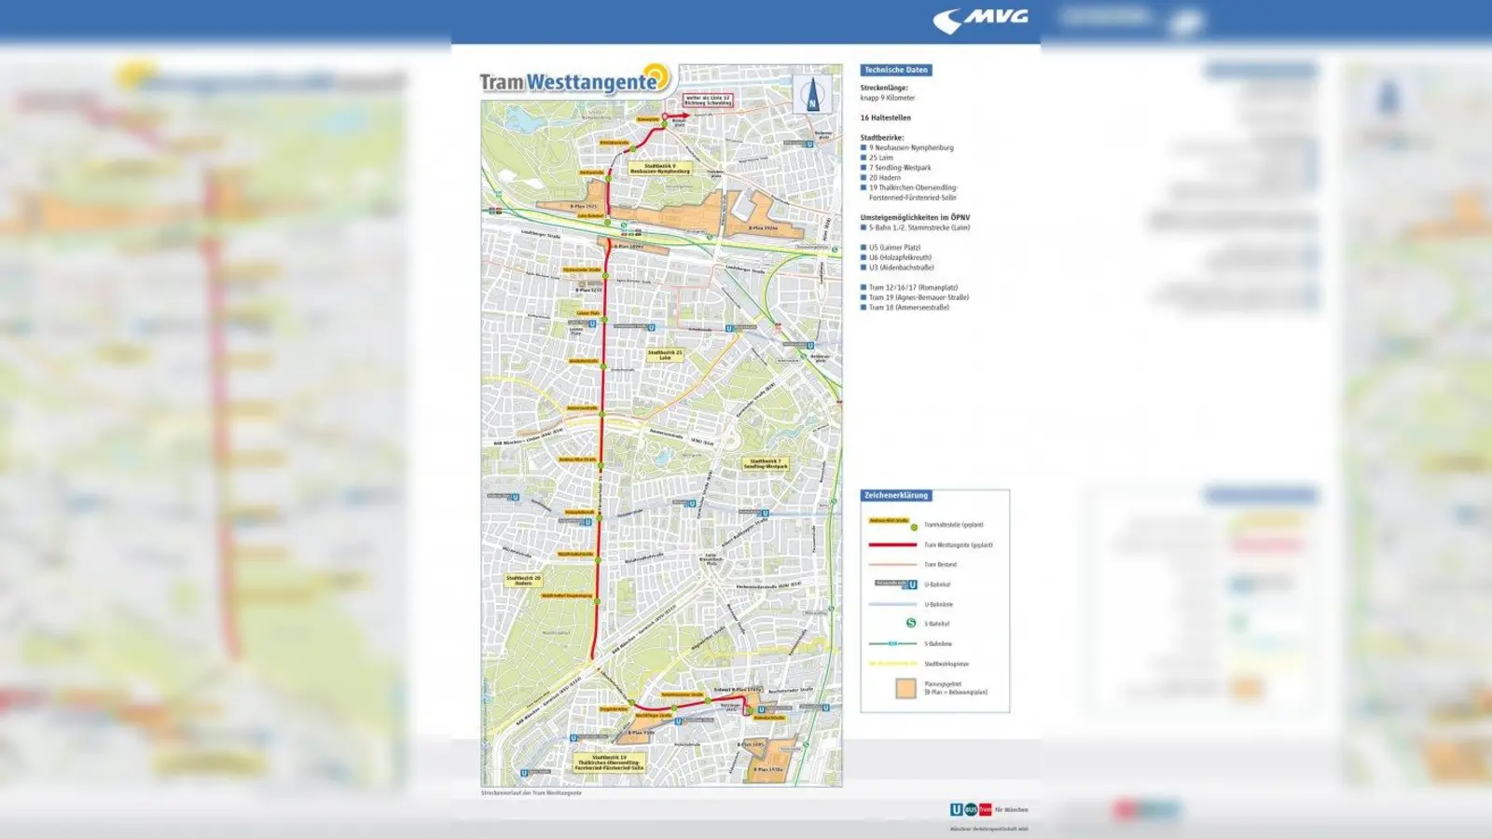Select the green tram stop marker at Laimer Platz

click(605, 320)
